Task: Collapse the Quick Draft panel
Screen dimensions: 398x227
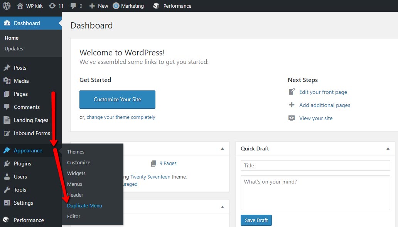Action: (388, 149)
